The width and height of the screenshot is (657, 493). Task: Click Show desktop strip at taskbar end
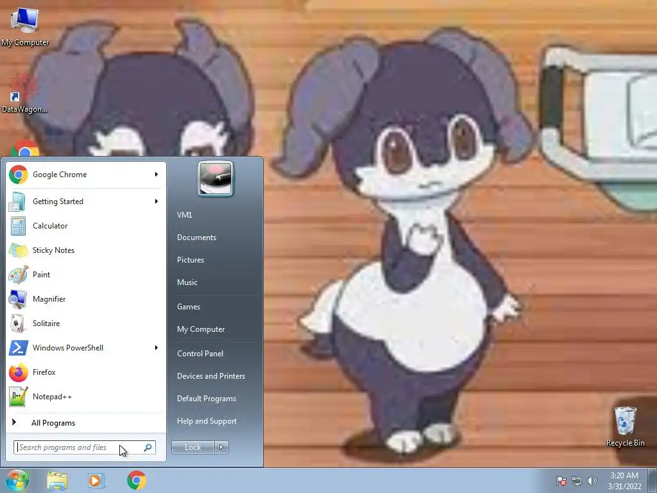click(x=653, y=480)
